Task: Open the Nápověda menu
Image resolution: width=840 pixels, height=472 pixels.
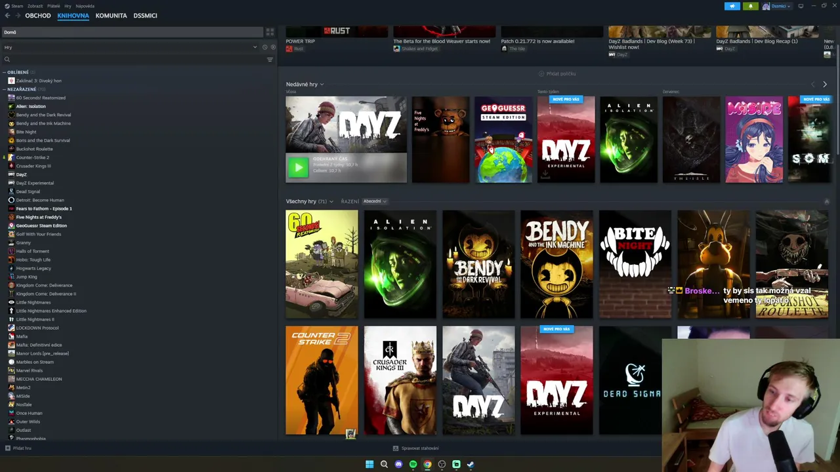Action: click(x=85, y=6)
